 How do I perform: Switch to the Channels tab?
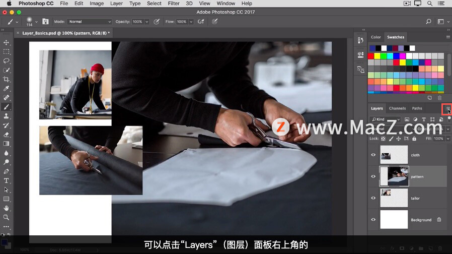(x=397, y=108)
